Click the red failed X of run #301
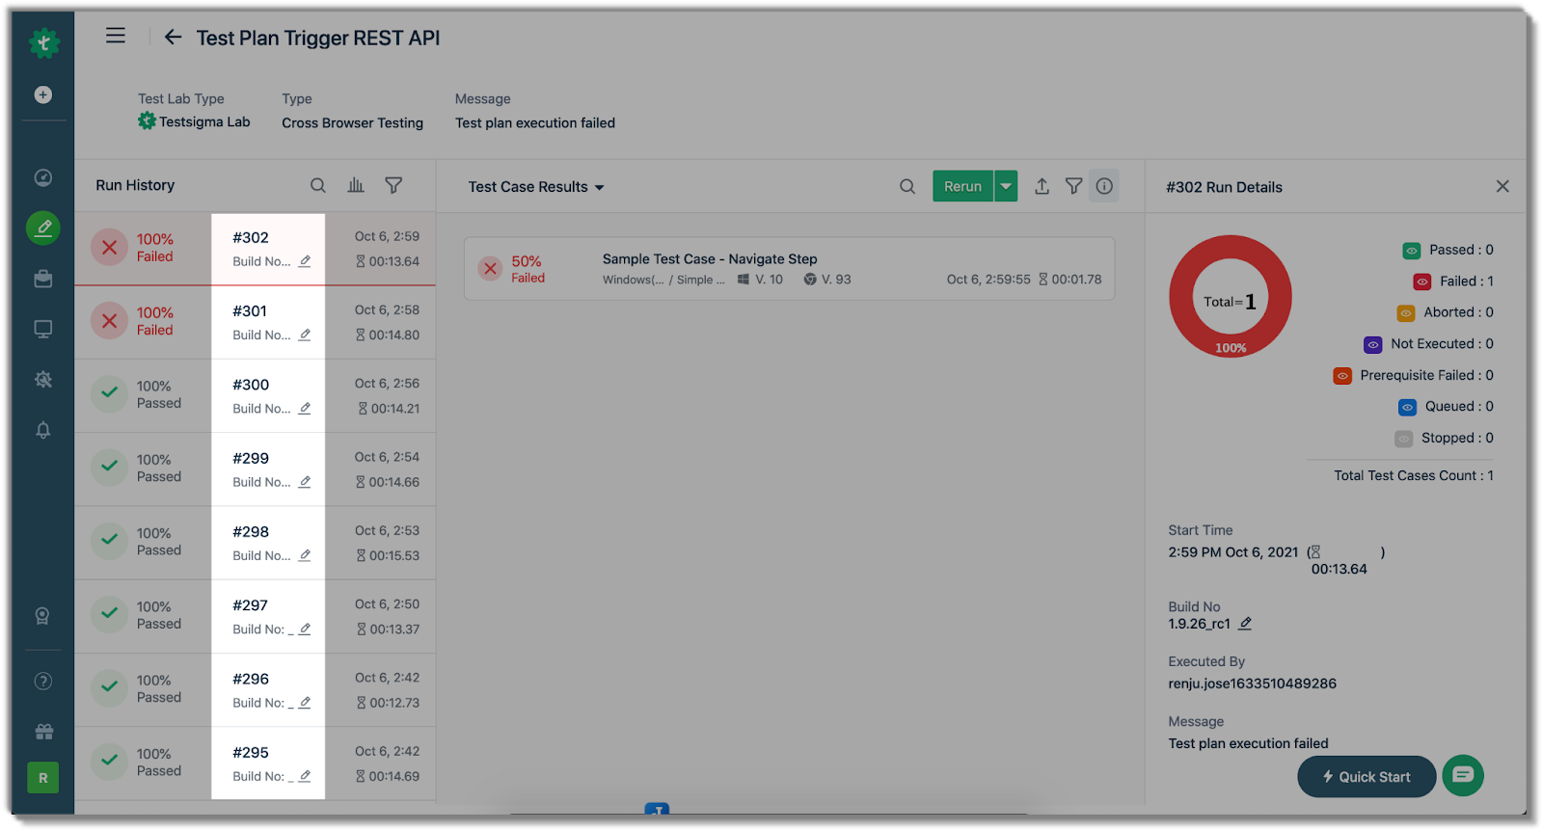The width and height of the screenshot is (1543, 831). [110, 321]
